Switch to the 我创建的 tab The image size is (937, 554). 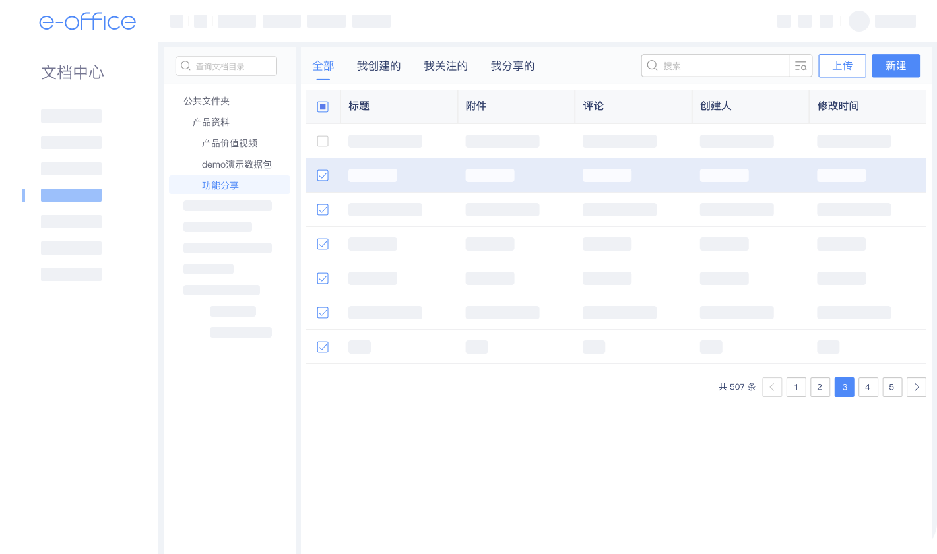[x=379, y=66]
